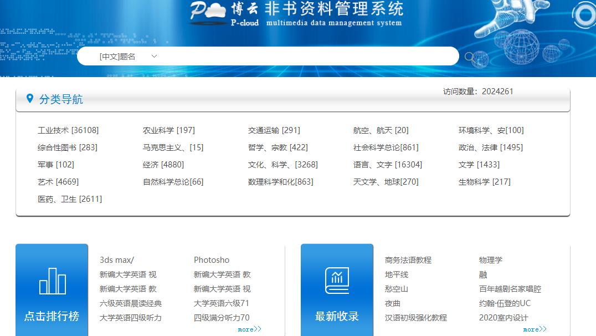This screenshot has width=596, height=336.
Task: Expand more under 最新收录 list
Action: click(x=535, y=329)
